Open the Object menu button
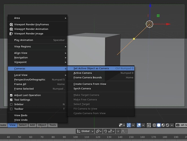 42,125
